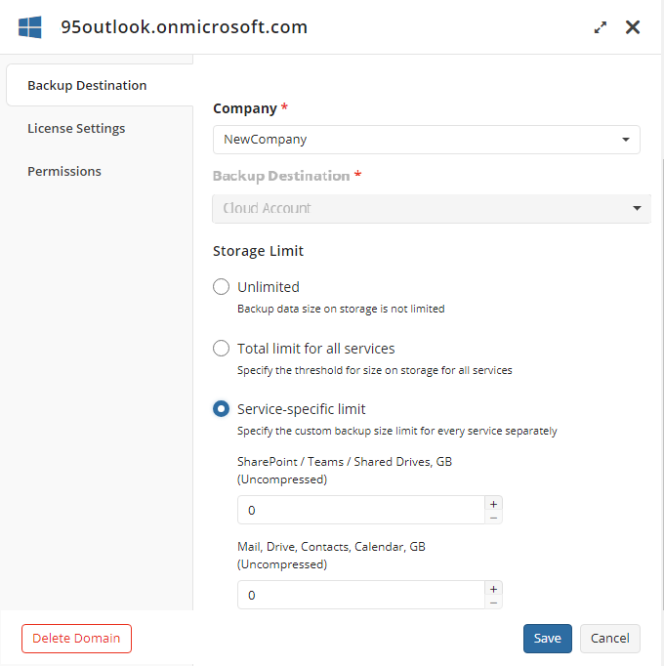This screenshot has width=664, height=666.
Task: Focus the SharePoint / Teams GB input field
Action: coord(361,510)
